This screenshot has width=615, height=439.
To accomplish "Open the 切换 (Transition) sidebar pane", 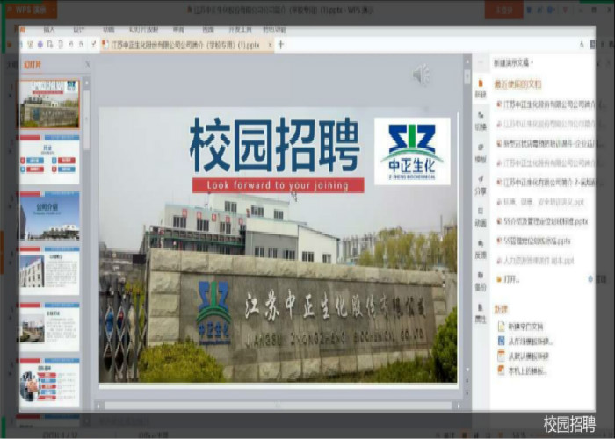I will [481, 121].
